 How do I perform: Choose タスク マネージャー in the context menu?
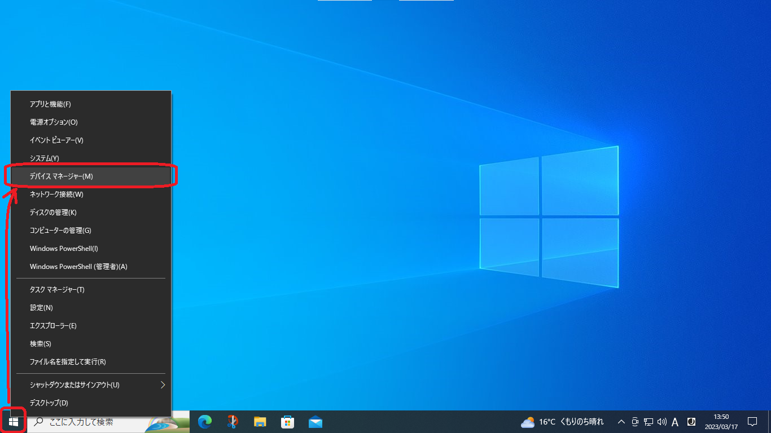[x=90, y=290]
